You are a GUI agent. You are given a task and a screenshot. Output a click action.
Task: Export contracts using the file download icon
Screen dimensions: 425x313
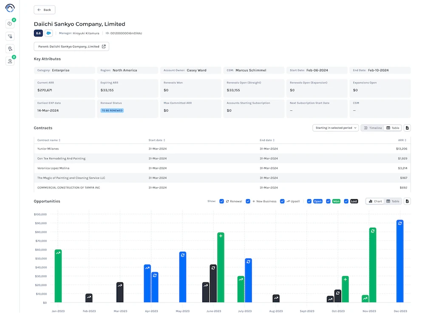click(407, 128)
